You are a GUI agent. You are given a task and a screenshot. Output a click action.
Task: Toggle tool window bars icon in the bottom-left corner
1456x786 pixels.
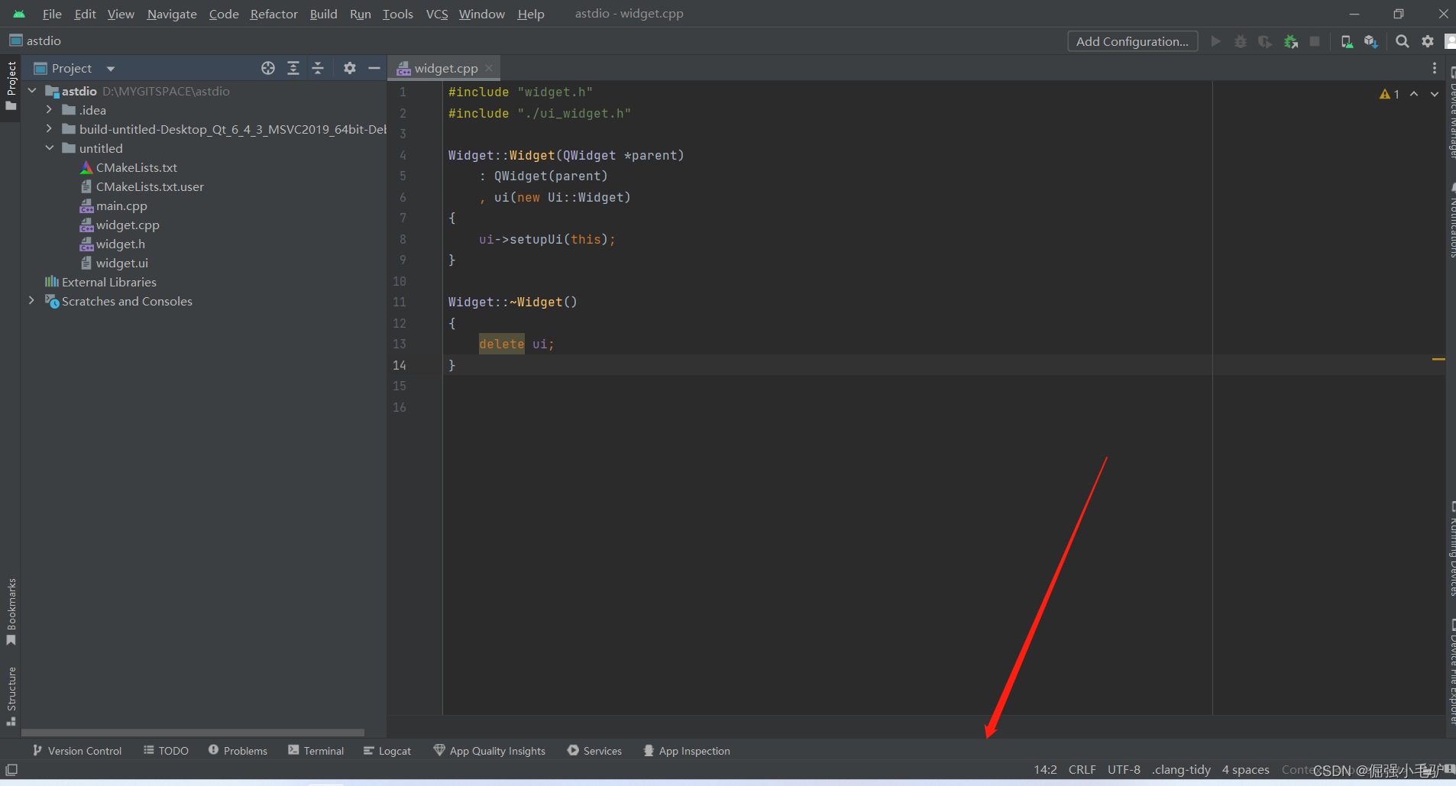pos(11,769)
